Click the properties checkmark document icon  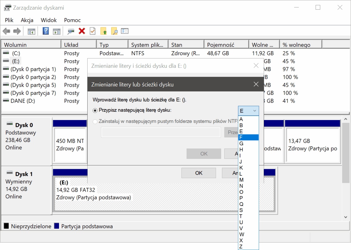[93, 31]
